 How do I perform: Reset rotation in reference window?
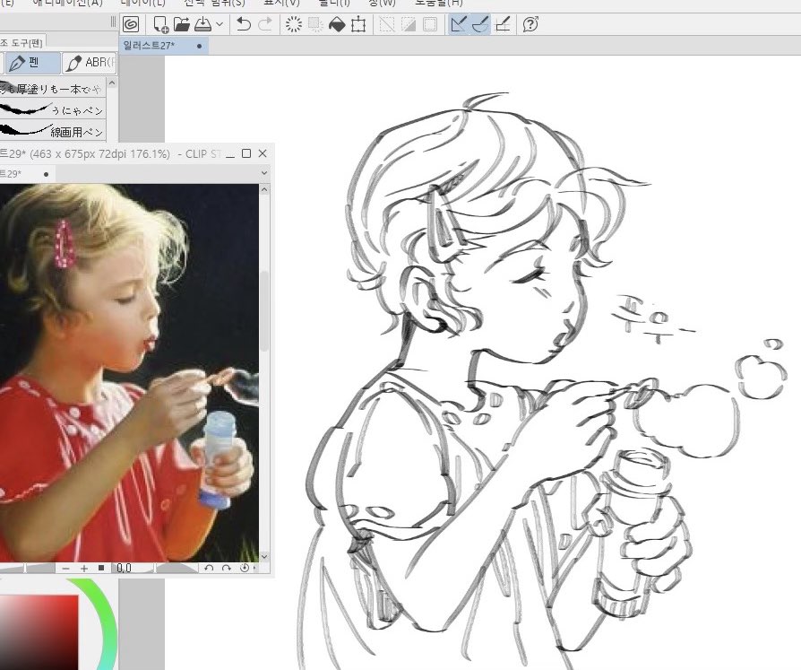[x=245, y=569]
